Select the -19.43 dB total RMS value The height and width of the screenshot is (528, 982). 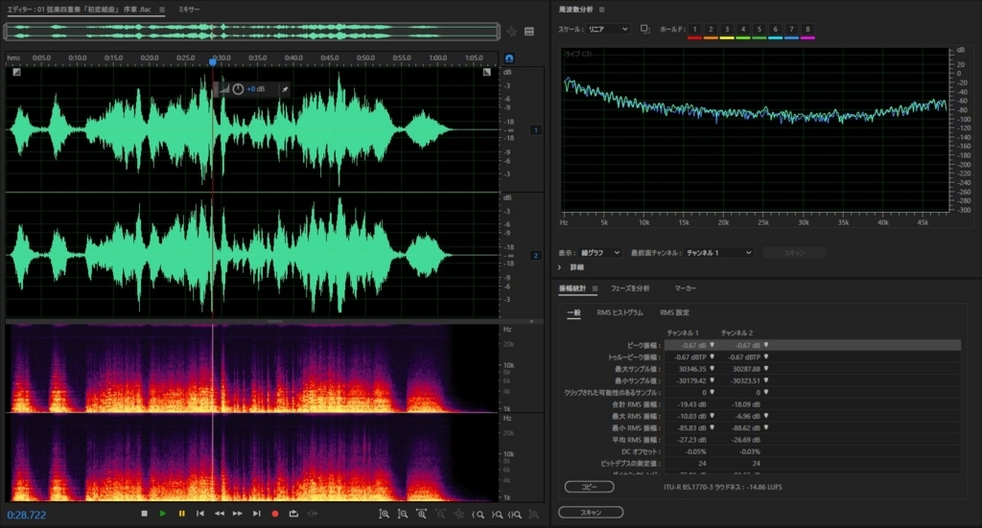[691, 404]
